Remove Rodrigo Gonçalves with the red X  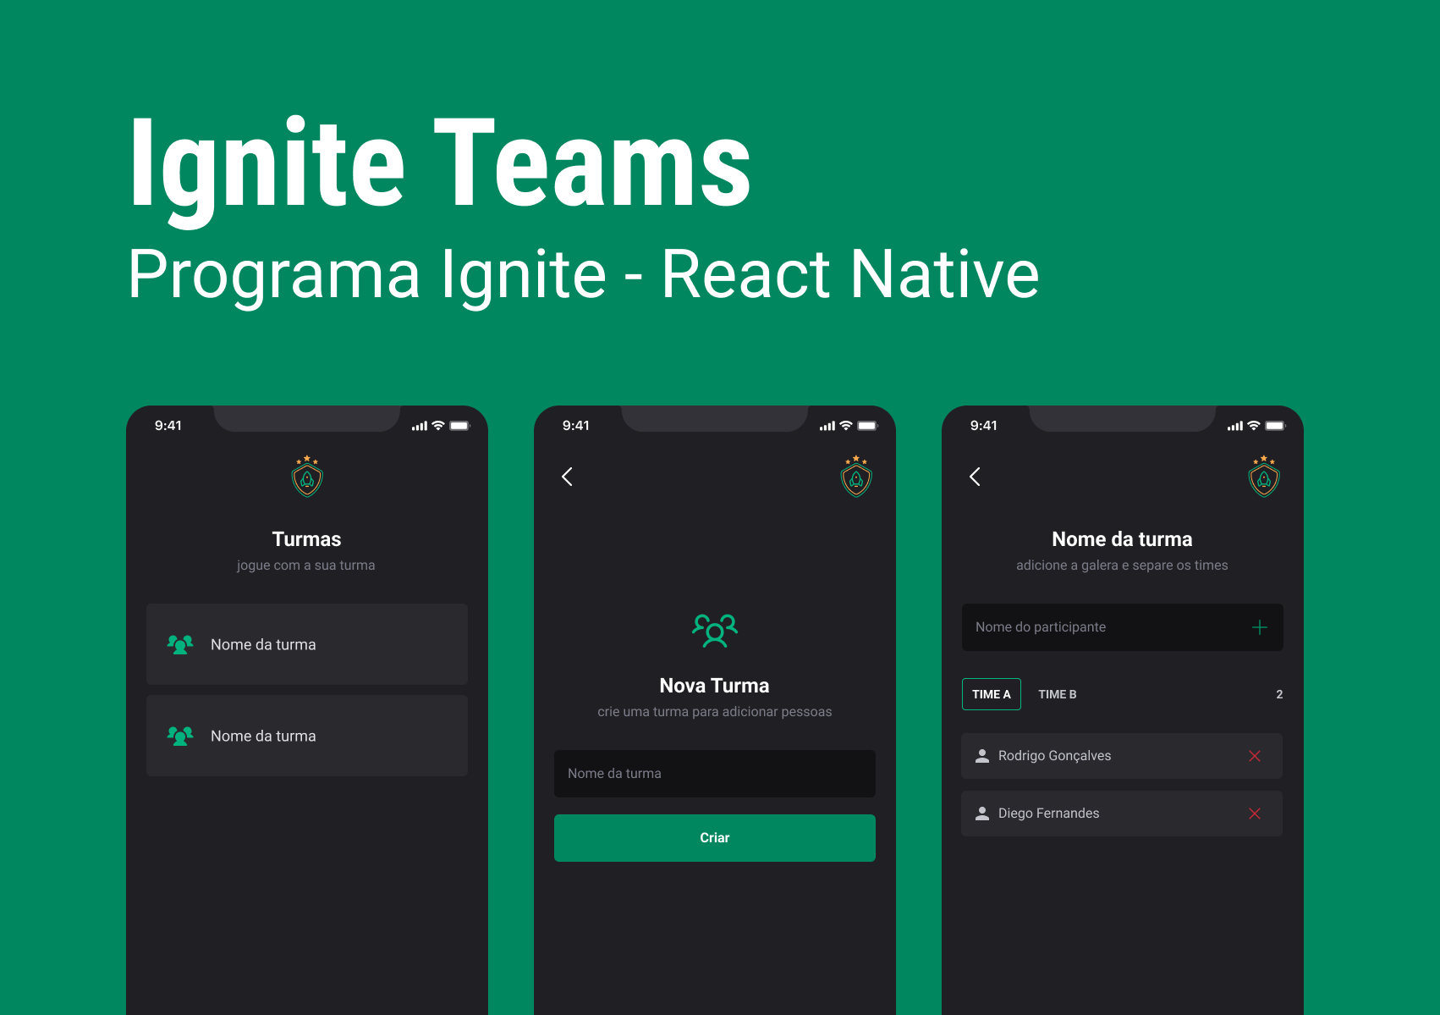[1255, 756]
